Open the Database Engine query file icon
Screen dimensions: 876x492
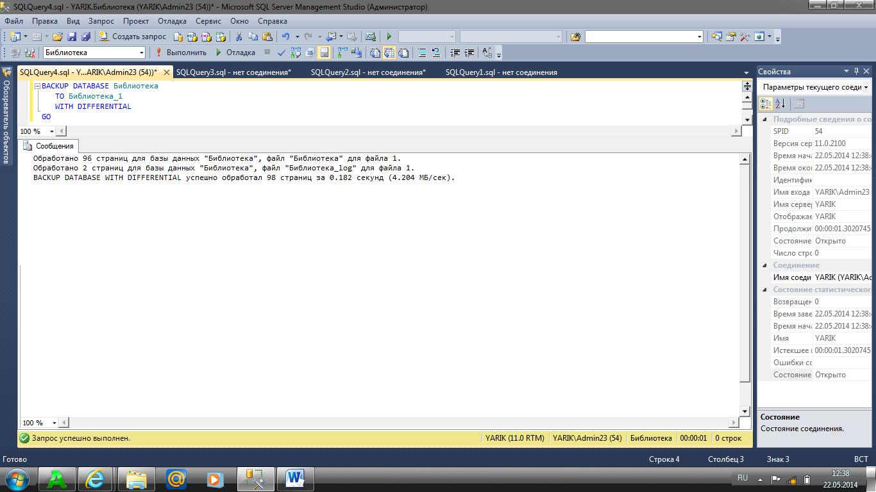click(x=178, y=37)
